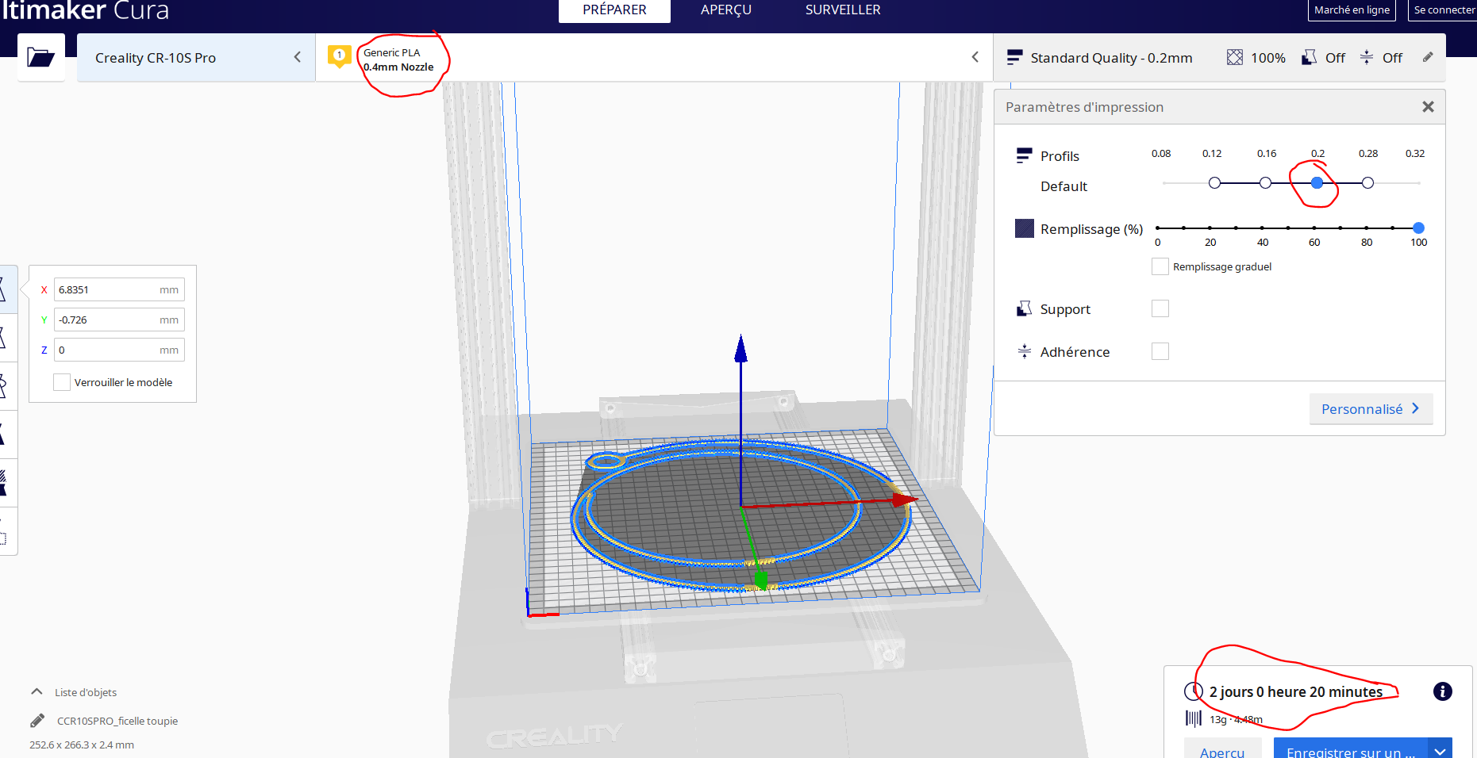1477x758 pixels.
Task: Click the filament spool icon beside 13g
Action: 1194,718
